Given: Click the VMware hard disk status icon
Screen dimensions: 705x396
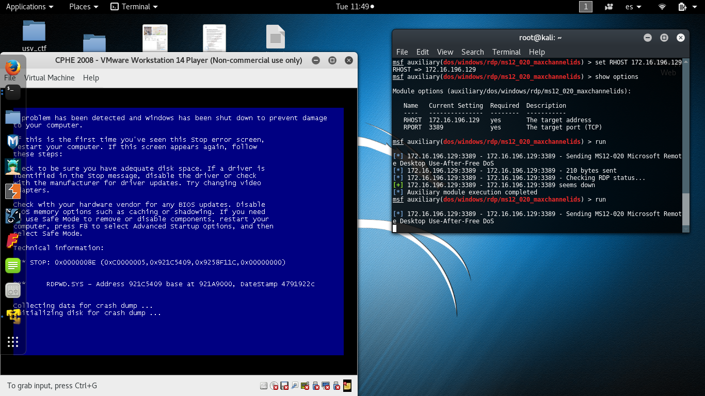Looking at the screenshot, I should tap(264, 386).
